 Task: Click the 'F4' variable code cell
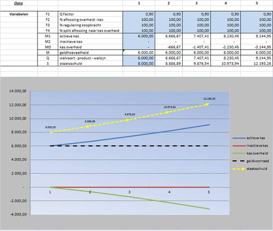click(x=48, y=30)
